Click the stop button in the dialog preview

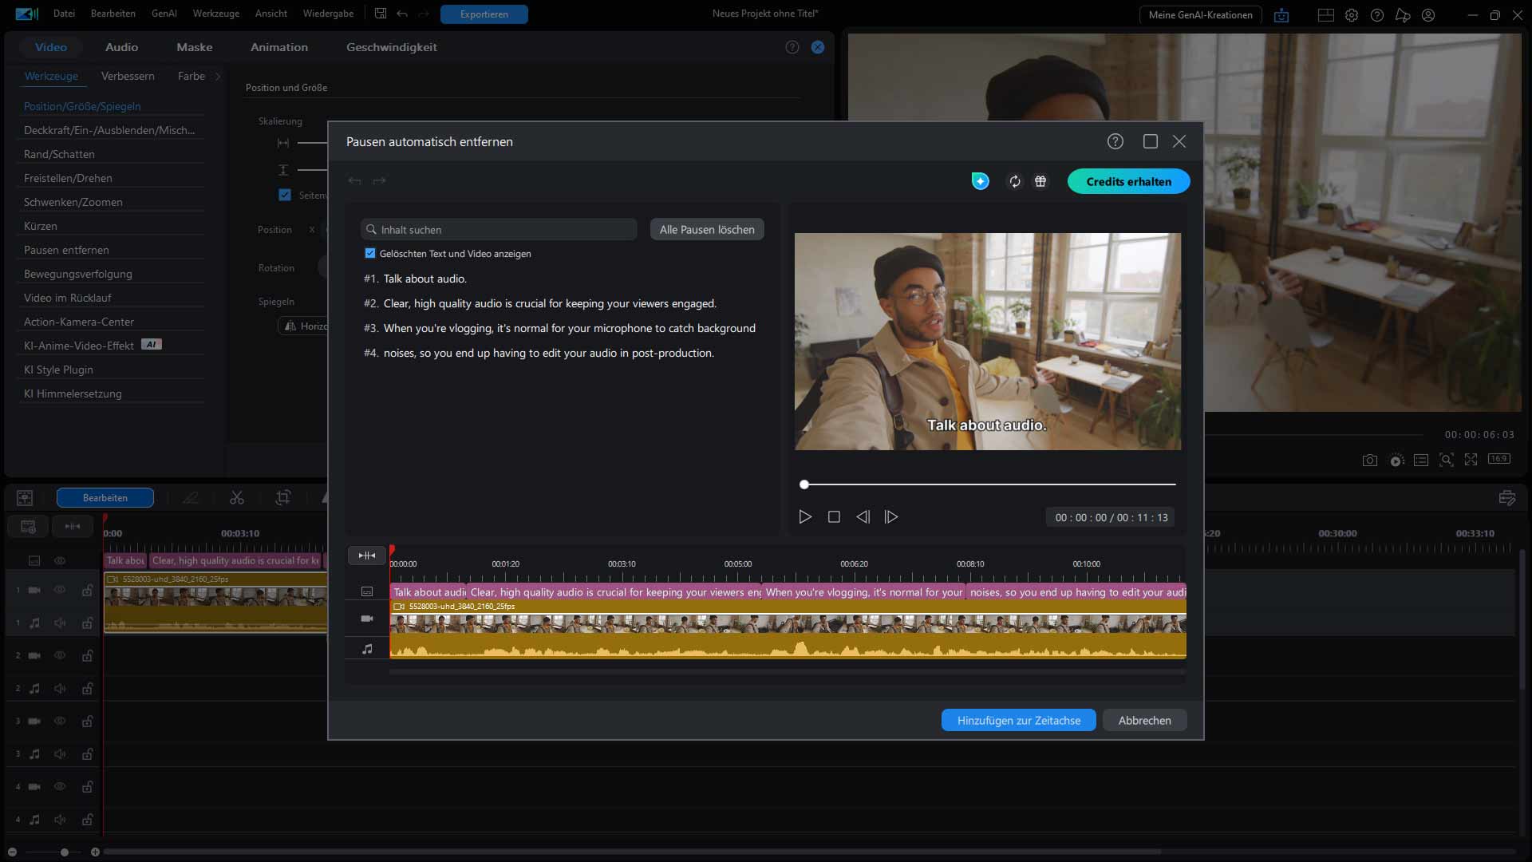[834, 517]
